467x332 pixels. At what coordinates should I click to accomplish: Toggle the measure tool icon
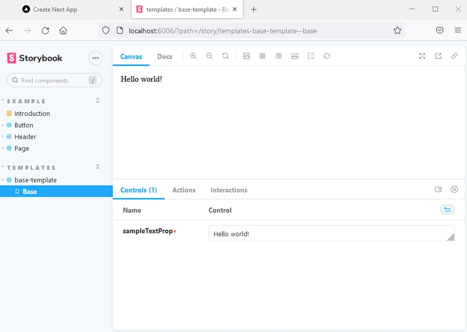click(295, 56)
